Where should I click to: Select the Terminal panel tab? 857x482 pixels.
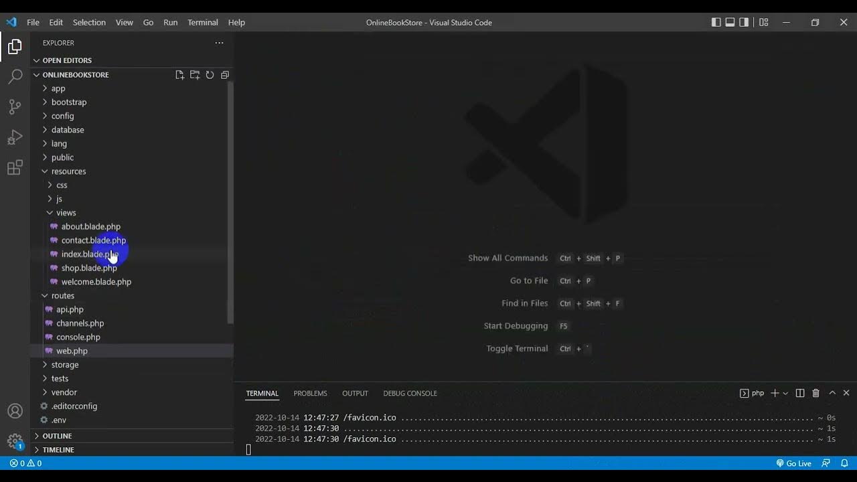(262, 393)
